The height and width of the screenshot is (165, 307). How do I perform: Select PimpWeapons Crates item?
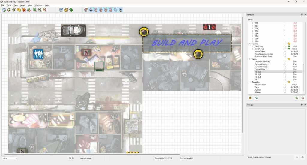coord(264,54)
